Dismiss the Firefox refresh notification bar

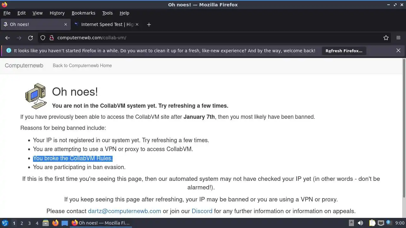point(398,50)
